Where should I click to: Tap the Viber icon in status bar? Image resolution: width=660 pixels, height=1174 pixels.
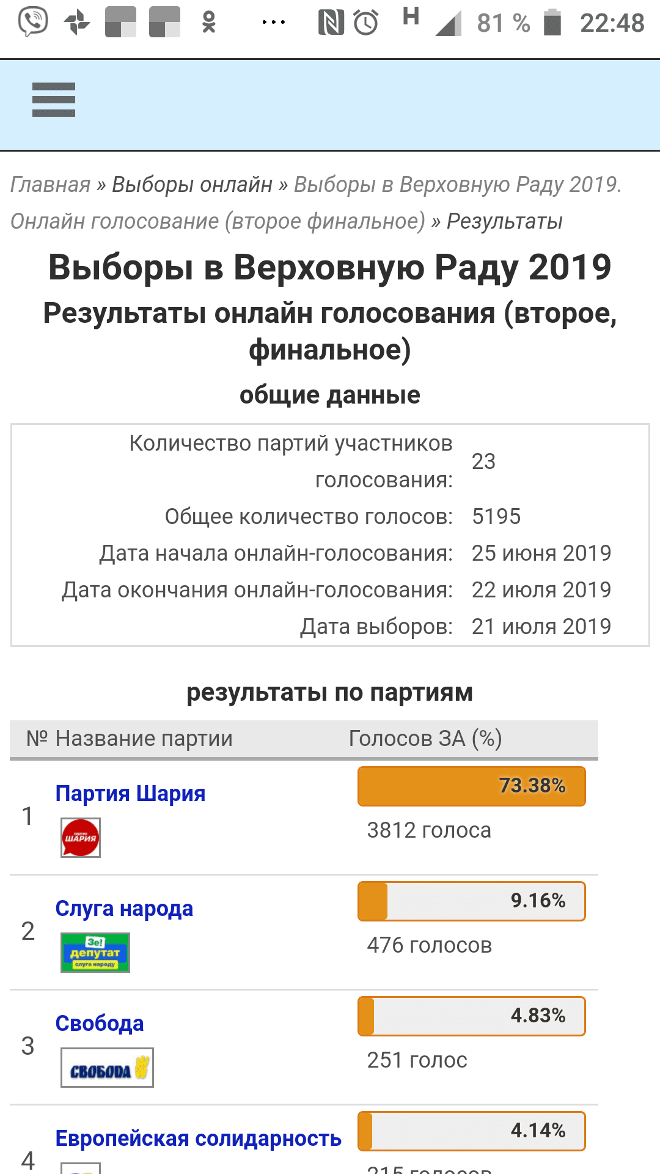click(32, 23)
